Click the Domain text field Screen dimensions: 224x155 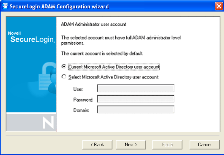pyautogui.click(x=136, y=109)
